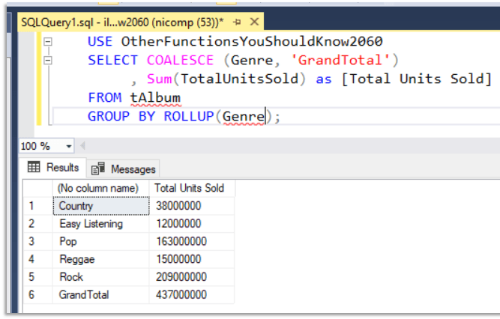
Task: Click the 209000000 value for Rock
Action: coord(191,277)
